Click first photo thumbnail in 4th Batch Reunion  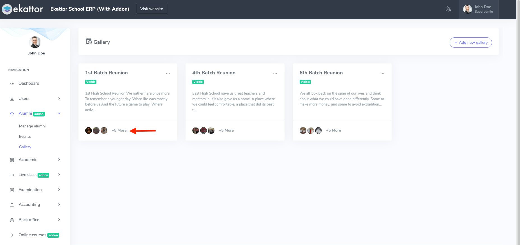pyautogui.click(x=196, y=130)
